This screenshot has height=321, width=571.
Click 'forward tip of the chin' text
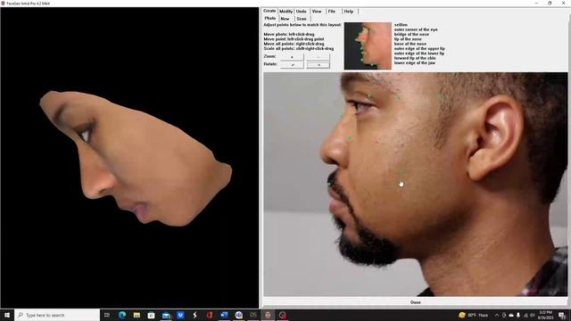pyautogui.click(x=415, y=58)
